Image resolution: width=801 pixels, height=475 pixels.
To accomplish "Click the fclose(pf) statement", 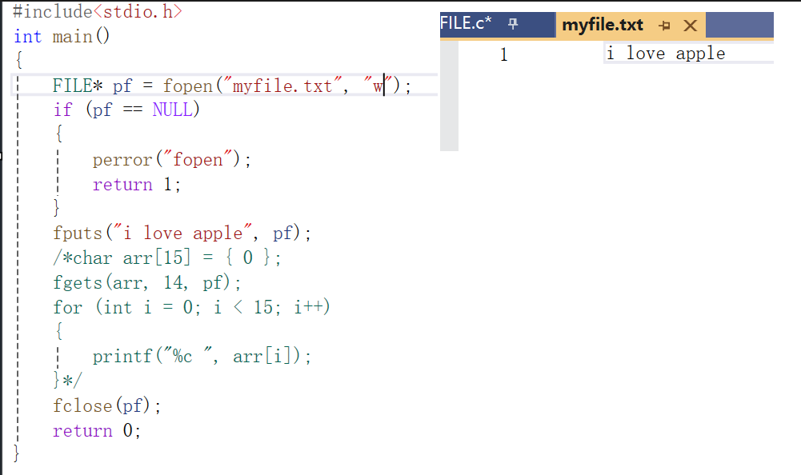I will [106, 405].
